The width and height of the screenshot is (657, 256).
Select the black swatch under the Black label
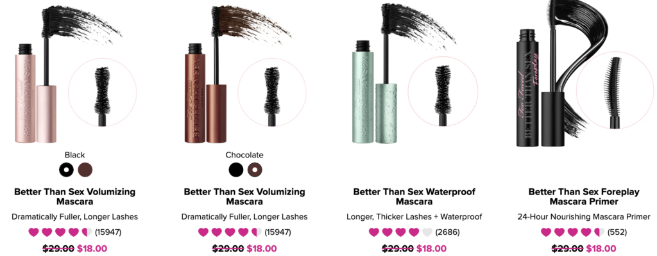[x=66, y=170]
